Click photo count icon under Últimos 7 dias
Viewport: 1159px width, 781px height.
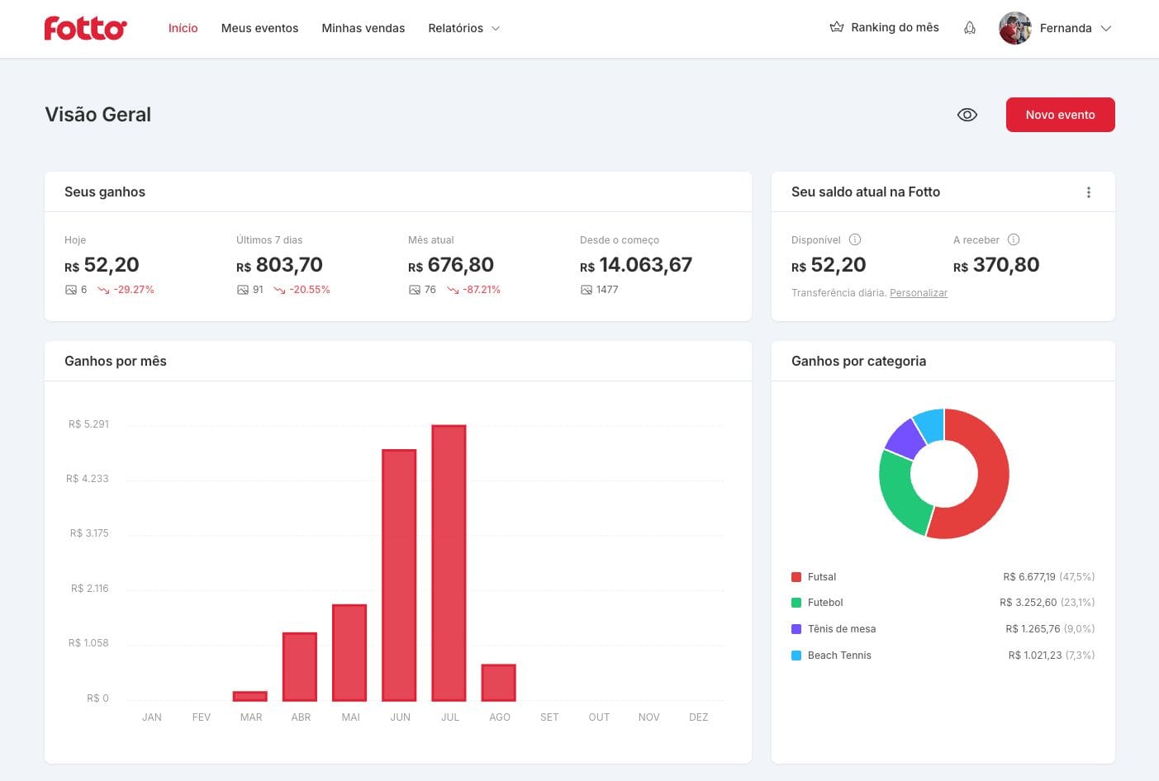click(243, 290)
